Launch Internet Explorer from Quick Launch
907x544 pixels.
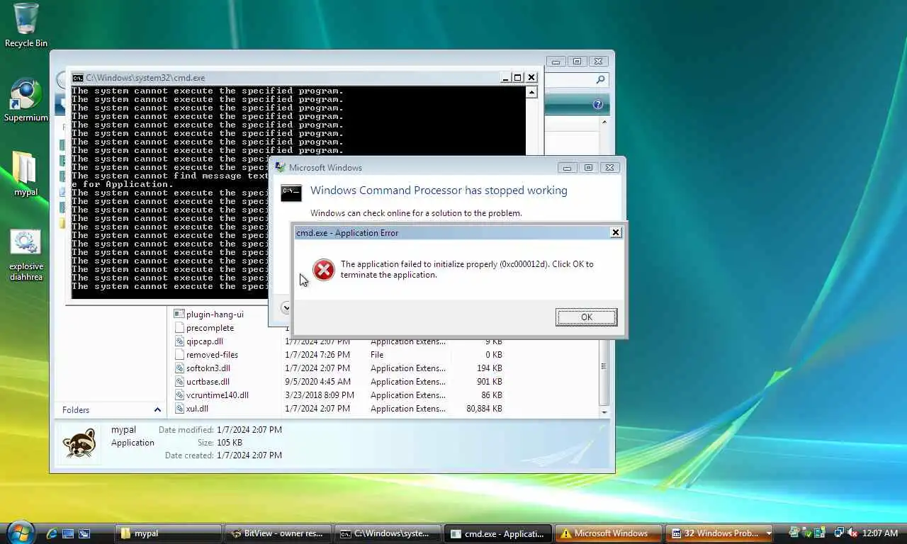tap(52, 533)
